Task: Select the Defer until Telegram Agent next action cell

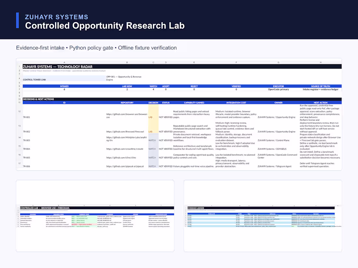Action: point(317,165)
